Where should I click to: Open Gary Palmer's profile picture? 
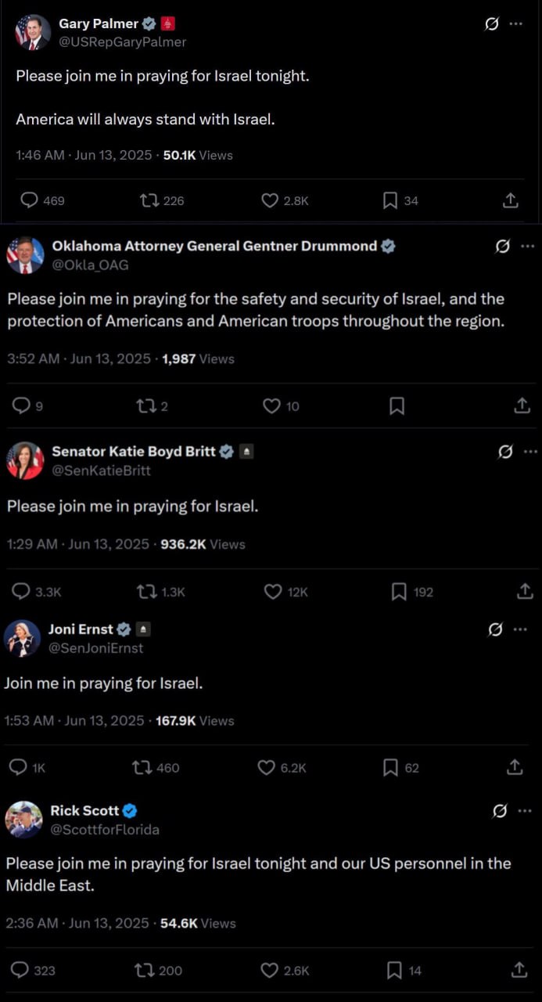[x=33, y=32]
